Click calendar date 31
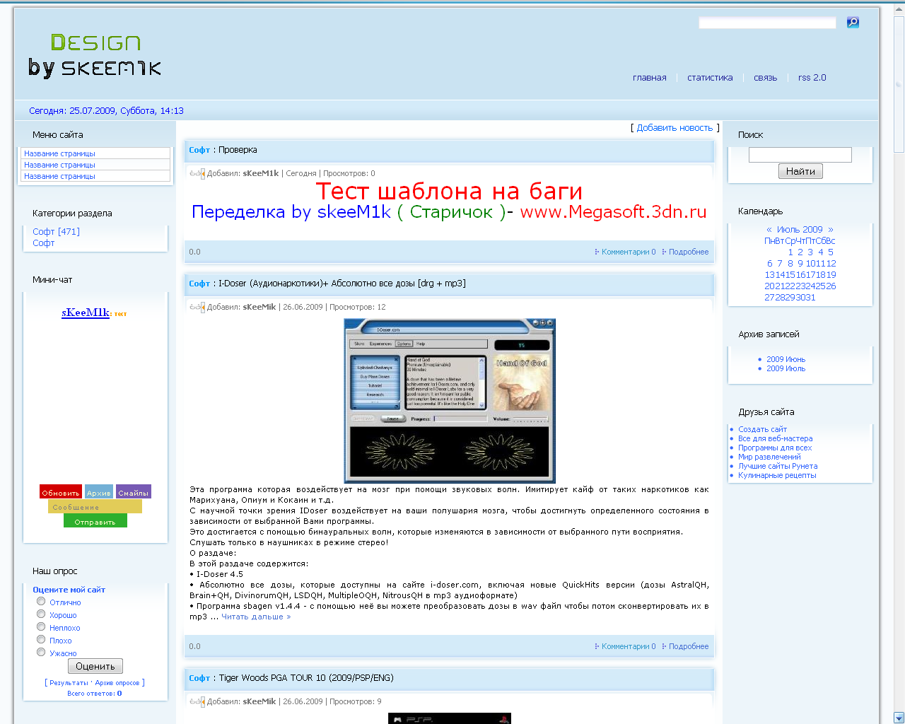 810,298
